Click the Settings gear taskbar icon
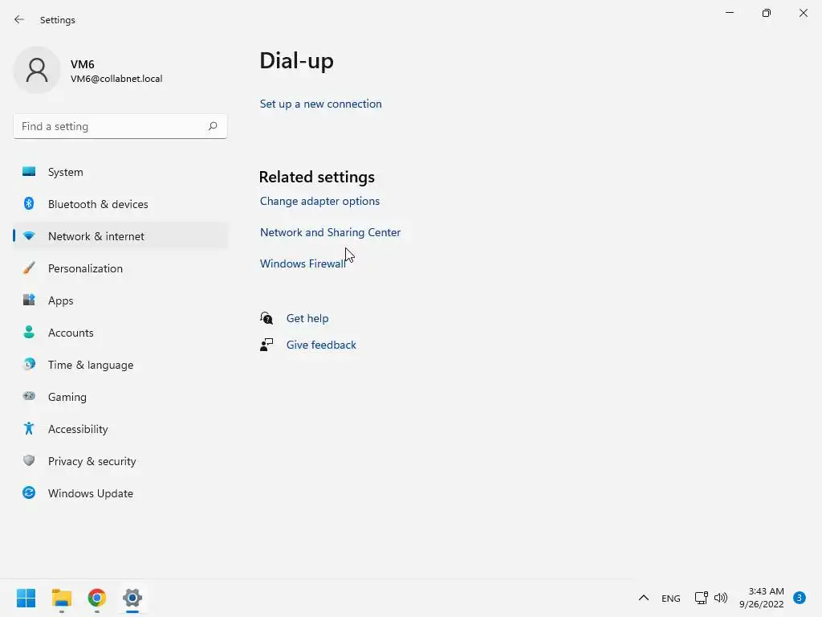This screenshot has width=822, height=617. (x=132, y=598)
